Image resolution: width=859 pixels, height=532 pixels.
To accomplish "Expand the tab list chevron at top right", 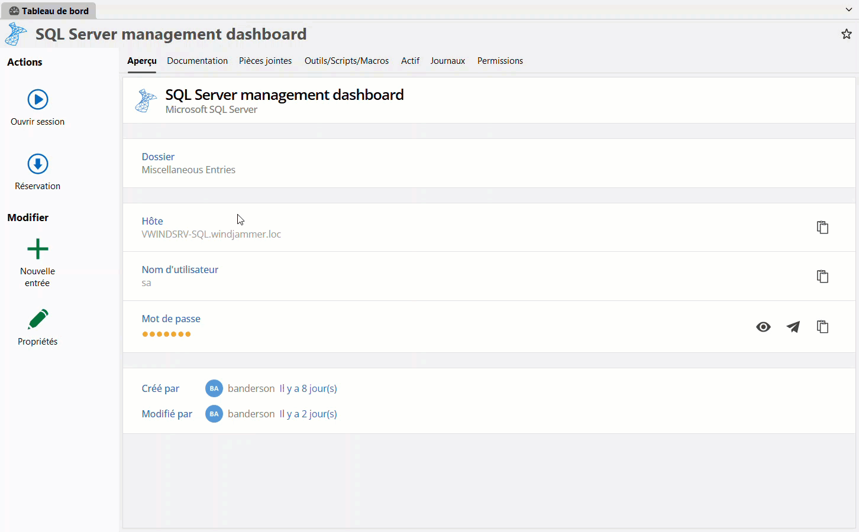I will (x=849, y=9).
